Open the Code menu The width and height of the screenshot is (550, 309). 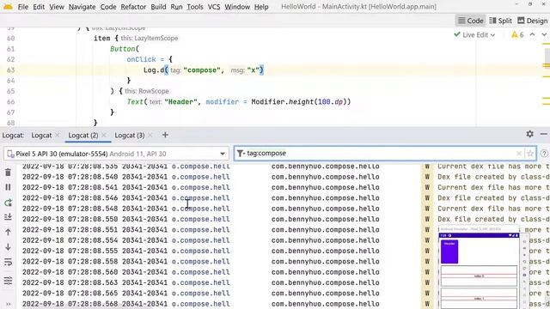click(x=108, y=7)
